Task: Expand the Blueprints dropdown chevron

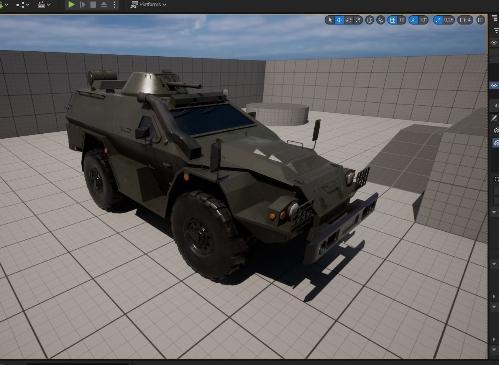Action: [28, 5]
